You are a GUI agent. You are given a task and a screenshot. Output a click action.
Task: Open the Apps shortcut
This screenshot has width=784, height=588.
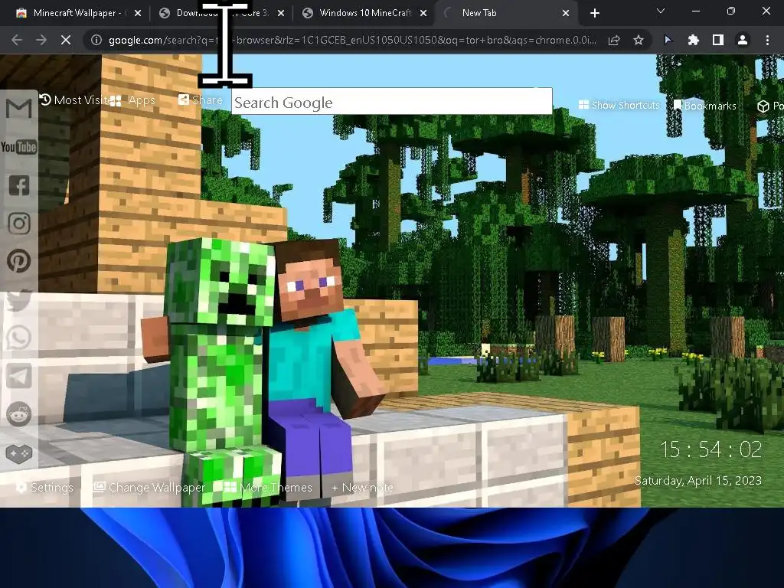[133, 100]
